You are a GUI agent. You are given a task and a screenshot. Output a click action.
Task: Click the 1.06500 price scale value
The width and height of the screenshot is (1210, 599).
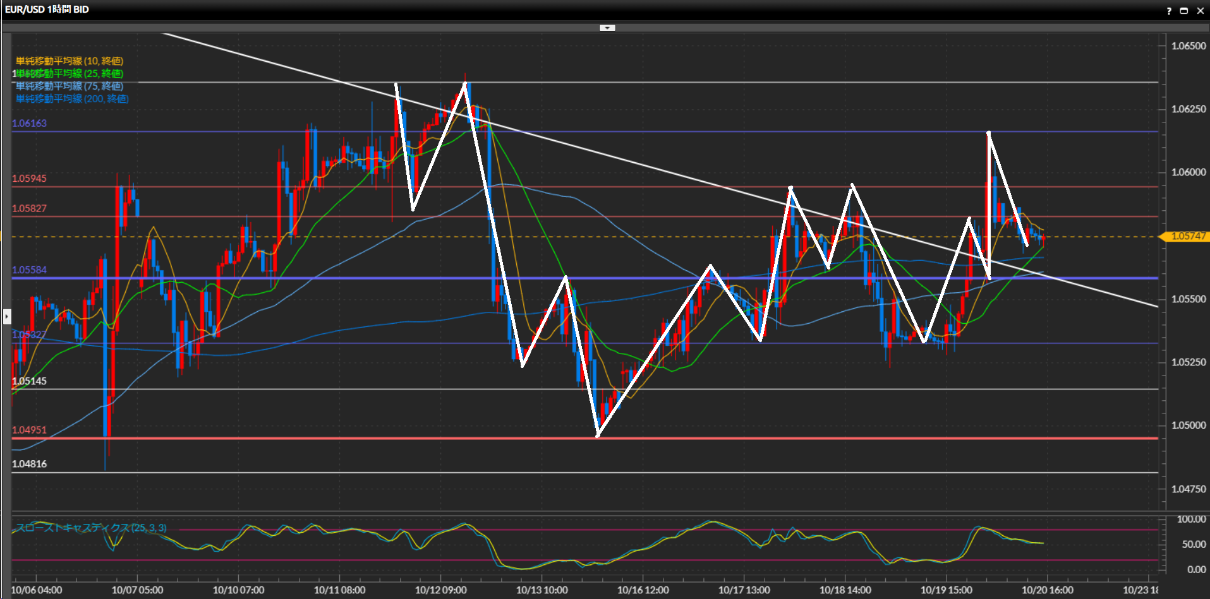(x=1189, y=46)
